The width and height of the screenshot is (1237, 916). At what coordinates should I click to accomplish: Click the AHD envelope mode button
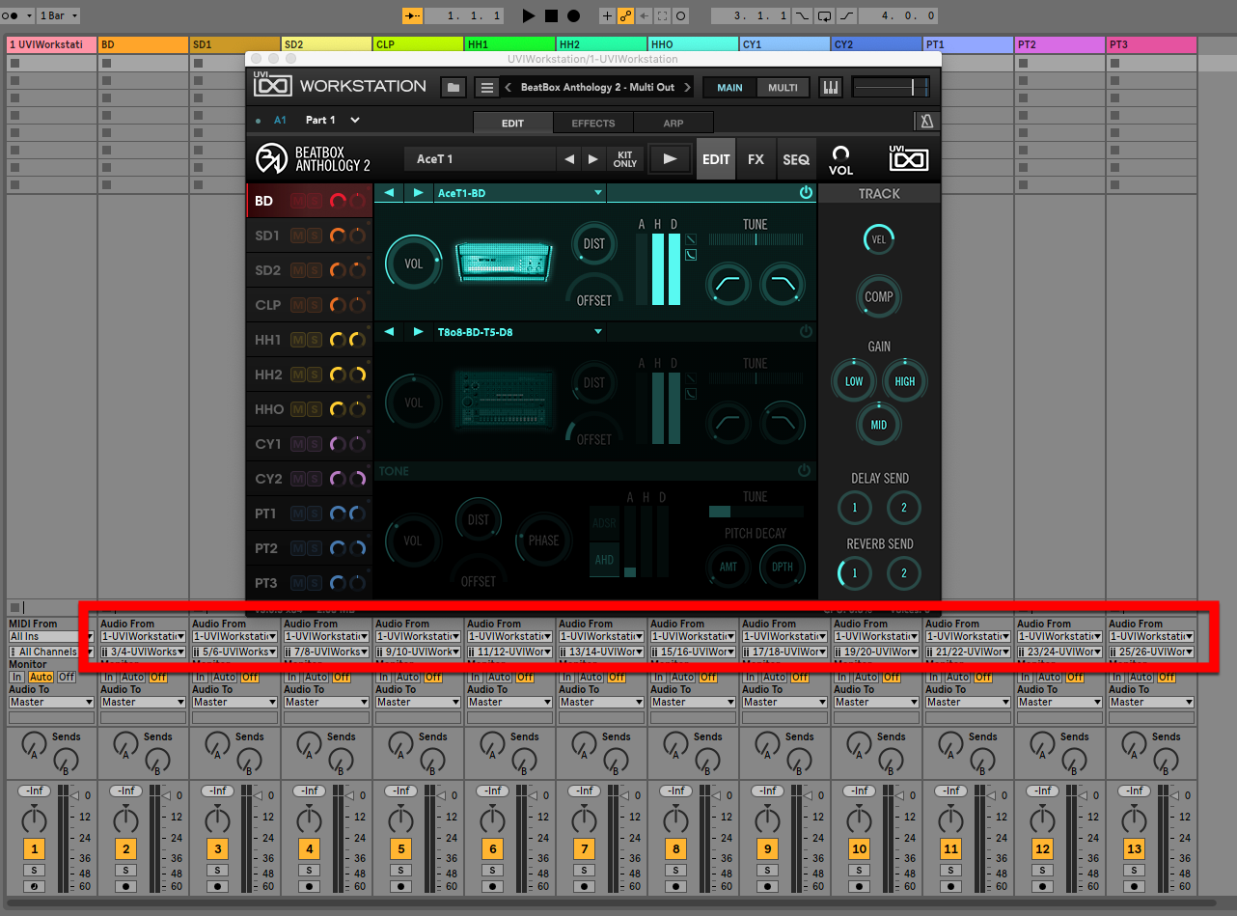tap(604, 559)
